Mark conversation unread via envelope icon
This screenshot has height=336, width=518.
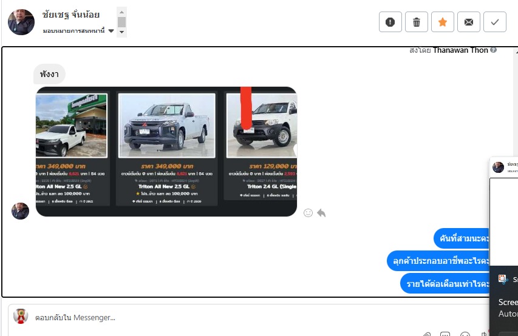coord(468,22)
